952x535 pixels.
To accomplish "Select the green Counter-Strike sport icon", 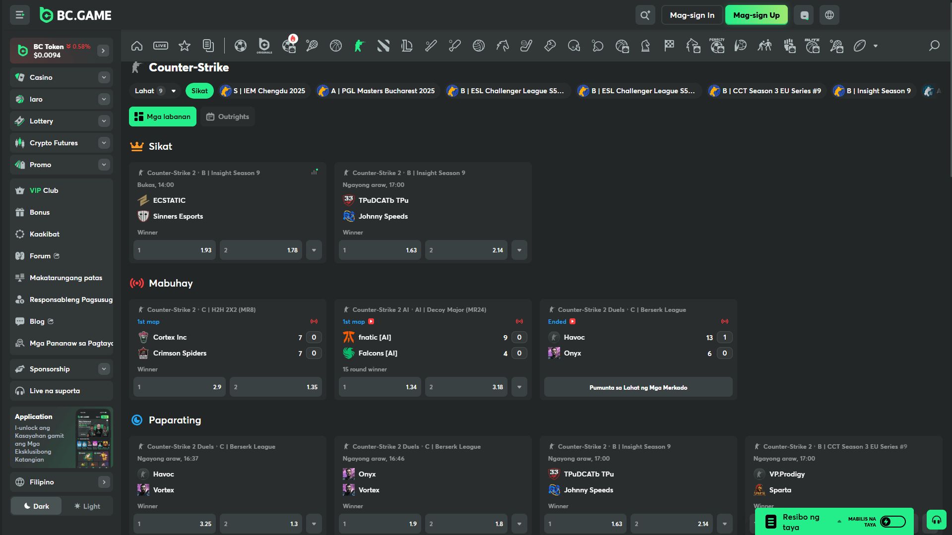I will click(x=360, y=46).
